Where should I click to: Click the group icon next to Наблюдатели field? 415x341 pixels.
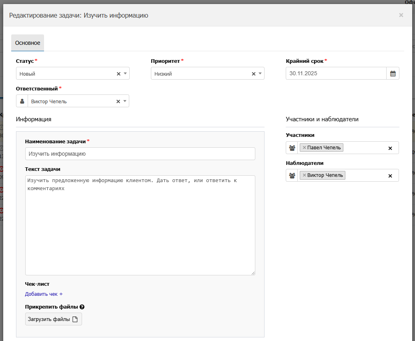(292, 175)
